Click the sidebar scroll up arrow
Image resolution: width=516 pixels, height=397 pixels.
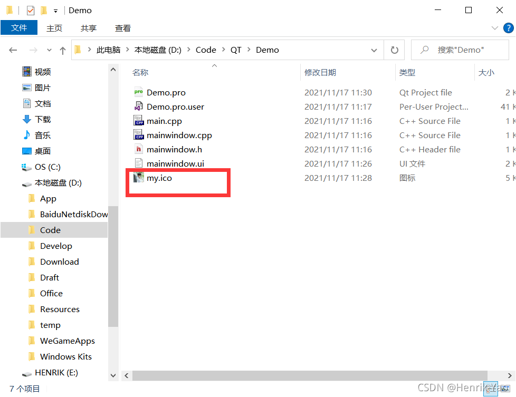(113, 70)
